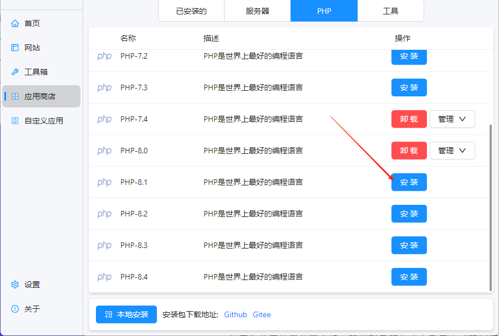499x336 pixels.
Task: Click the php logo in PHP-8.1 row
Action: point(104,182)
